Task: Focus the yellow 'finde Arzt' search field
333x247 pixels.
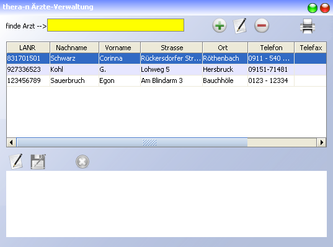Action: [x=115, y=25]
